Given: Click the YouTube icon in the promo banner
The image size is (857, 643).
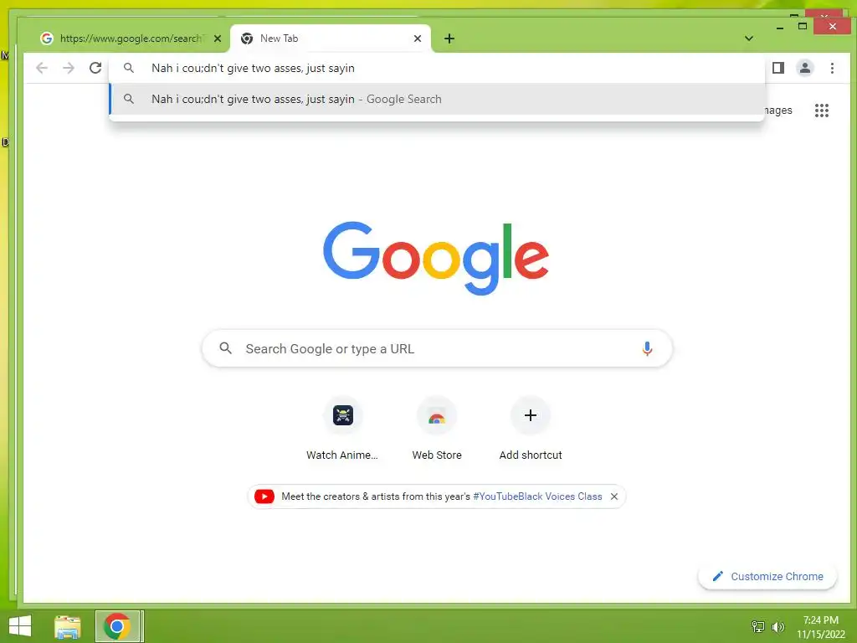Looking at the screenshot, I should click(264, 496).
